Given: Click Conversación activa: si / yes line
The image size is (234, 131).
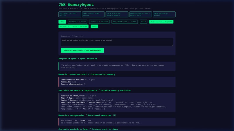Looking at the screenshot, I should [x=78, y=80].
